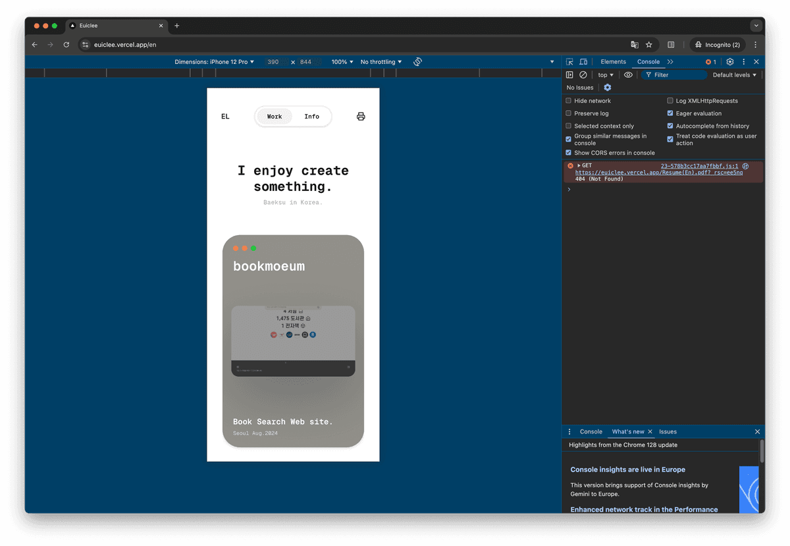Click the red error icon in the GET row
Image resolution: width=790 pixels, height=546 pixels.
[570, 166]
